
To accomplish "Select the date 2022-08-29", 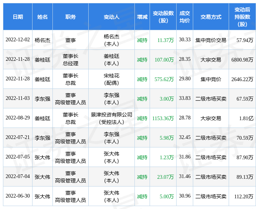I will (18, 118).
